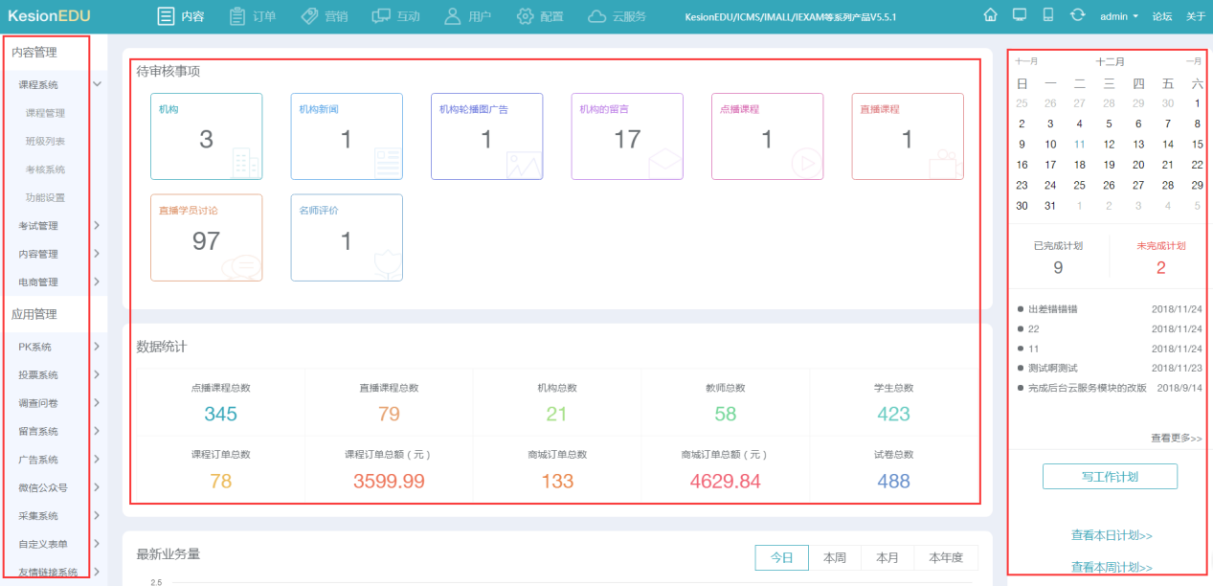This screenshot has width=1213, height=586.
Task: Expand the 考试管理 sidebar item
Action: [97, 226]
